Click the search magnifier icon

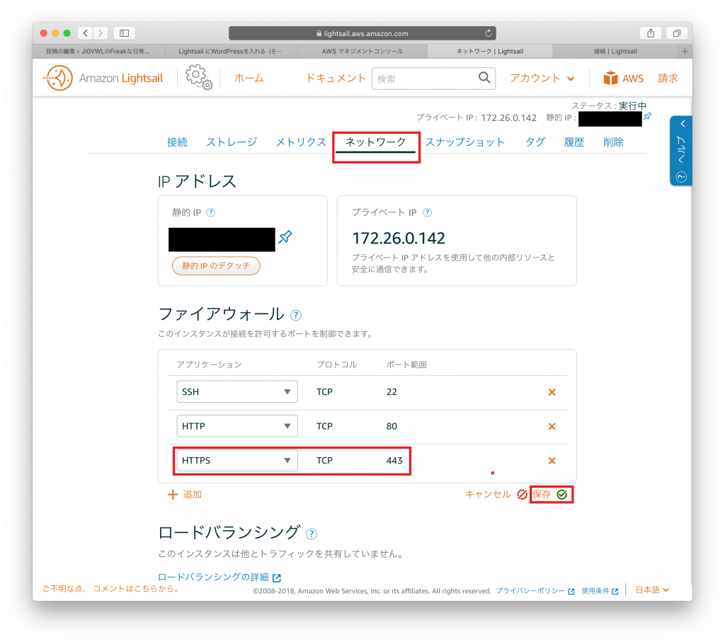[x=484, y=78]
